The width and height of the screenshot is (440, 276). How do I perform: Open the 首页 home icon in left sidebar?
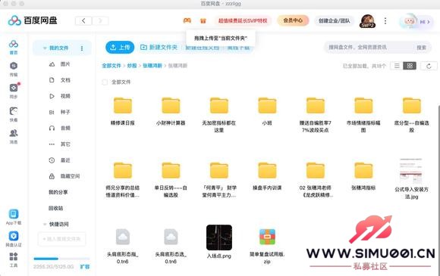point(14,47)
